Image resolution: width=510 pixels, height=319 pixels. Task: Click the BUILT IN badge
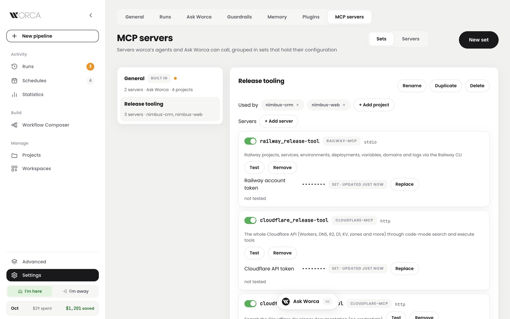coord(159,78)
